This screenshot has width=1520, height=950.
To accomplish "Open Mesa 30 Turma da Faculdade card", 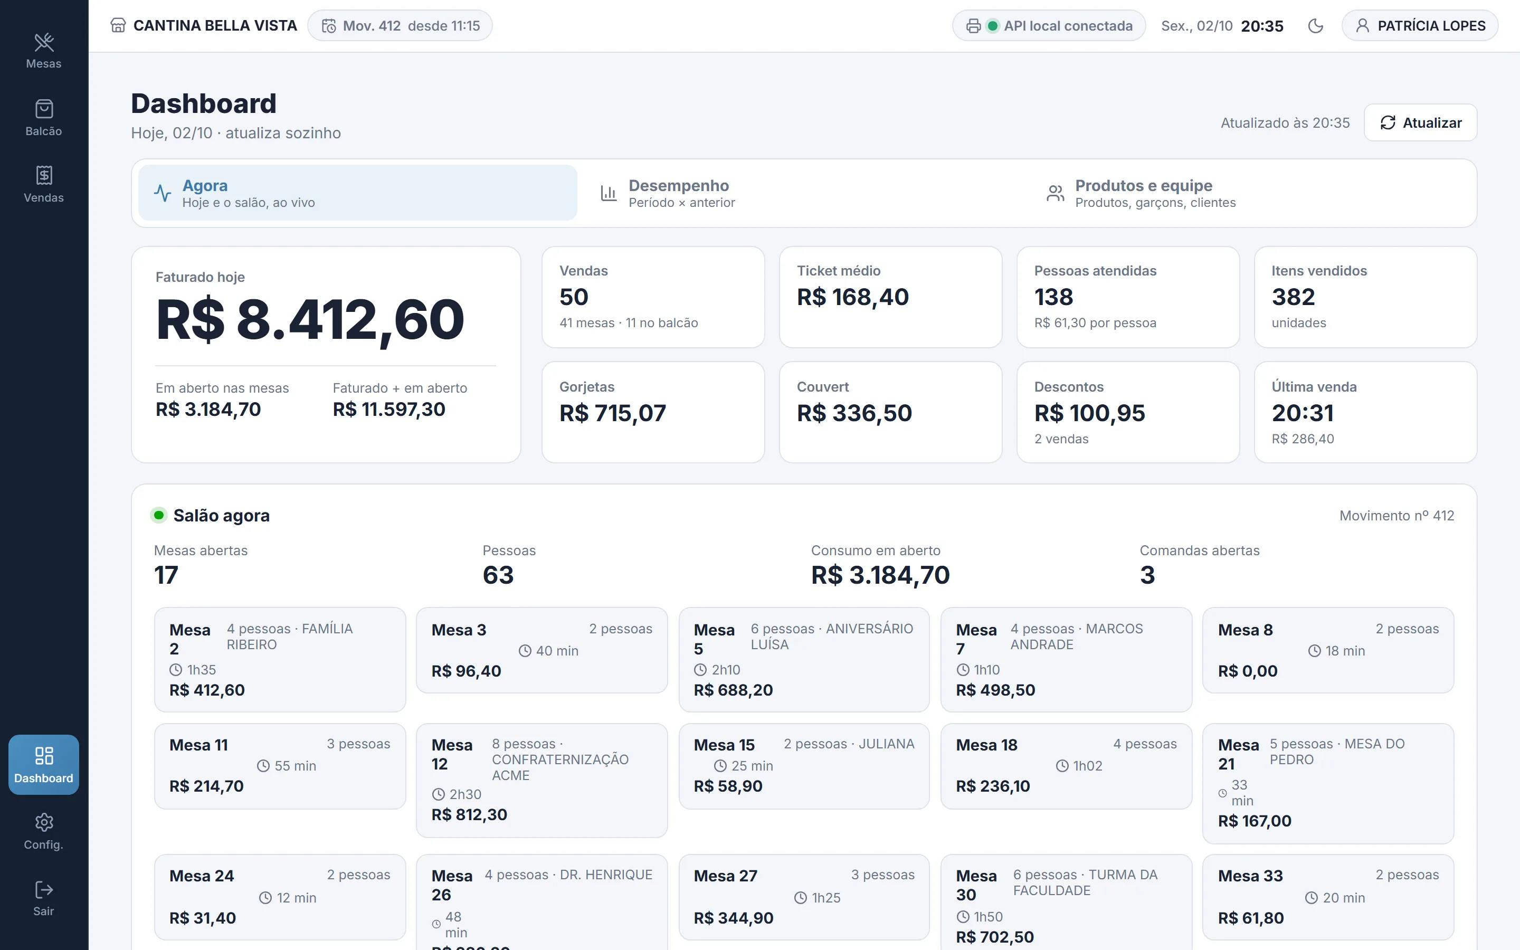I will coord(1066,902).
